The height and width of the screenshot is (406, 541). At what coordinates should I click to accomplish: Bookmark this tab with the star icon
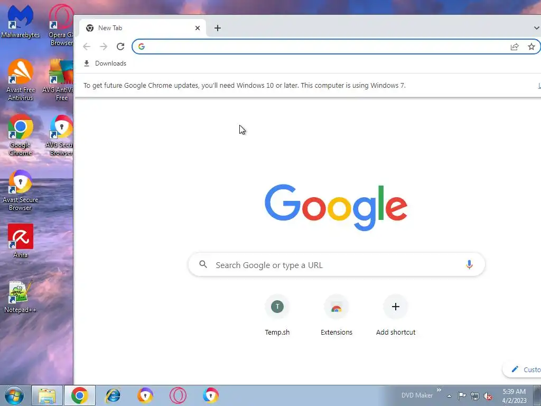click(x=531, y=47)
